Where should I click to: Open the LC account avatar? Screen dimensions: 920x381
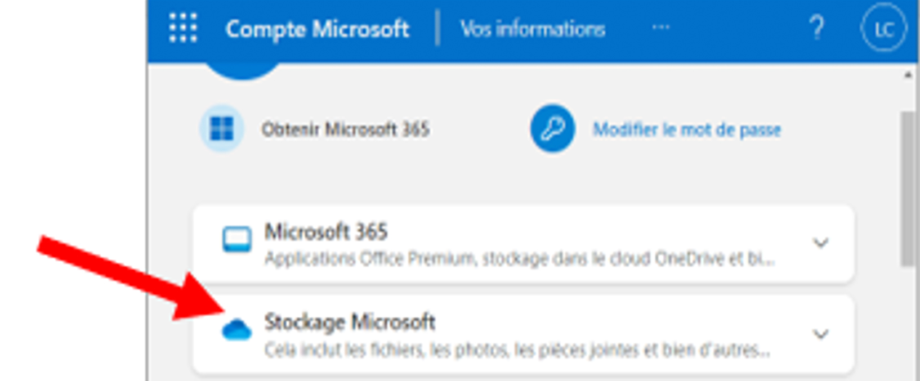click(x=883, y=29)
